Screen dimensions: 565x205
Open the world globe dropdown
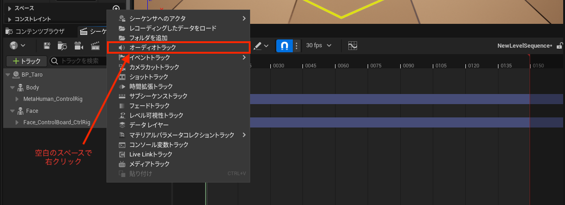(17, 46)
